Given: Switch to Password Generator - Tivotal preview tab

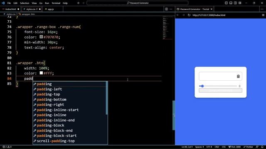Looking at the screenshot, I should point(194,9).
